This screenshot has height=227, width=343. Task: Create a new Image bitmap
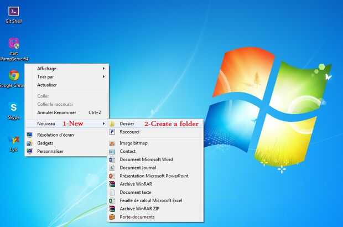click(x=155, y=143)
